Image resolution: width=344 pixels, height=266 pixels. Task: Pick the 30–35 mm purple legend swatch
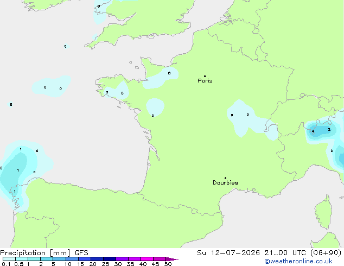coord(122,259)
